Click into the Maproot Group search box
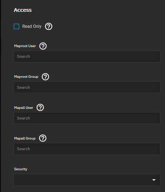The image size is (165, 192). click(87, 87)
